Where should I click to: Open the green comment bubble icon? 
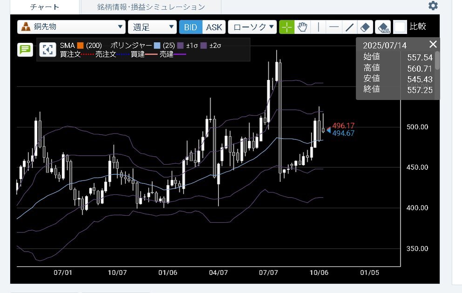tap(25, 50)
